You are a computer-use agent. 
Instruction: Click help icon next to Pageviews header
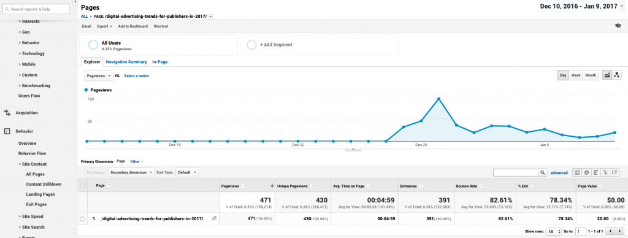point(243,185)
